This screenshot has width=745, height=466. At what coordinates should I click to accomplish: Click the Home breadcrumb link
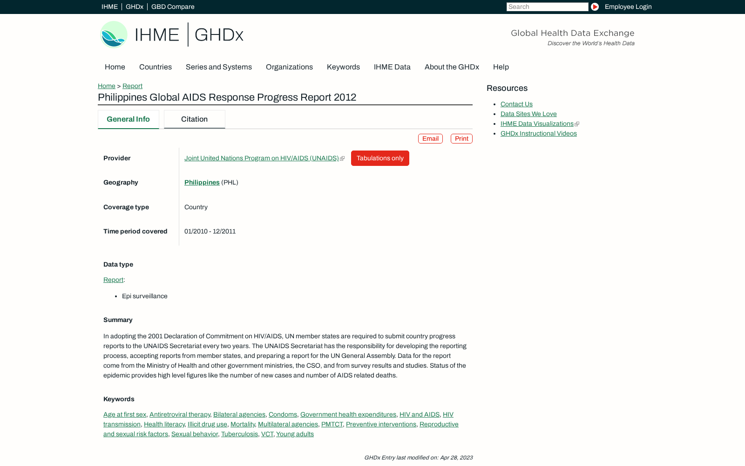[x=107, y=86]
